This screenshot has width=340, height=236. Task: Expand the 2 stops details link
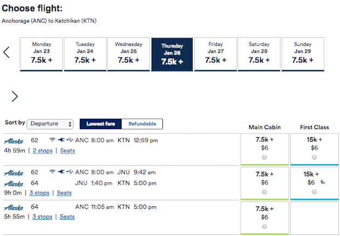tap(43, 151)
